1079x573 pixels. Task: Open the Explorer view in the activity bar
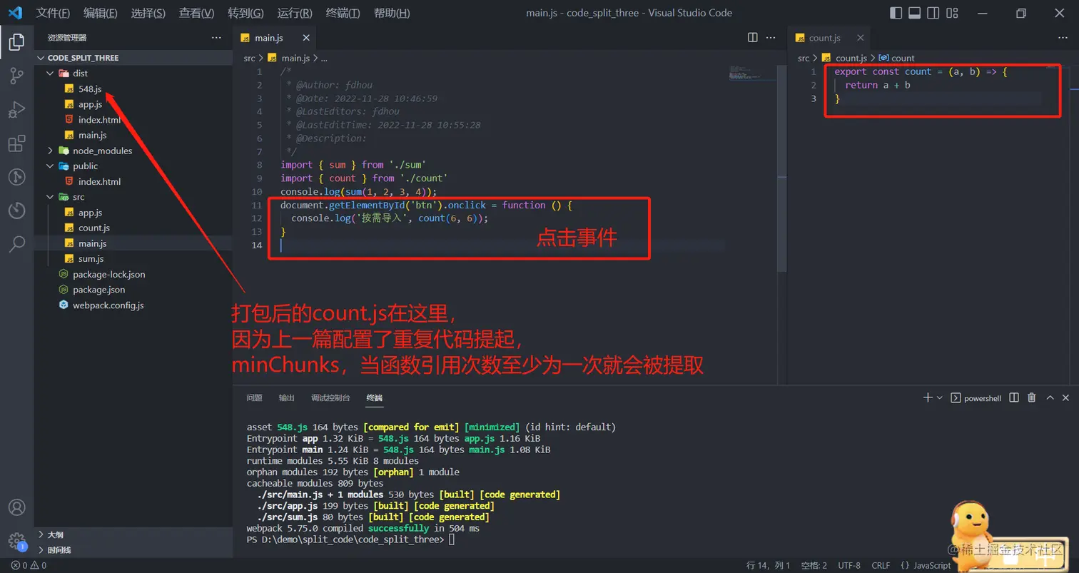point(16,42)
